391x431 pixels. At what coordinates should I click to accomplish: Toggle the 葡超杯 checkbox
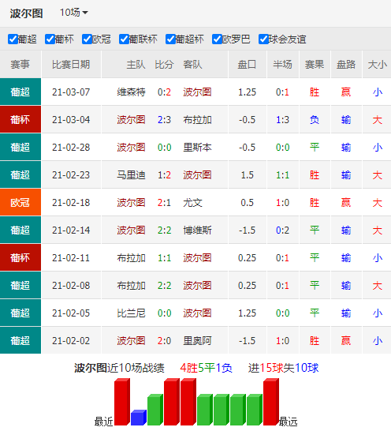pos(170,39)
